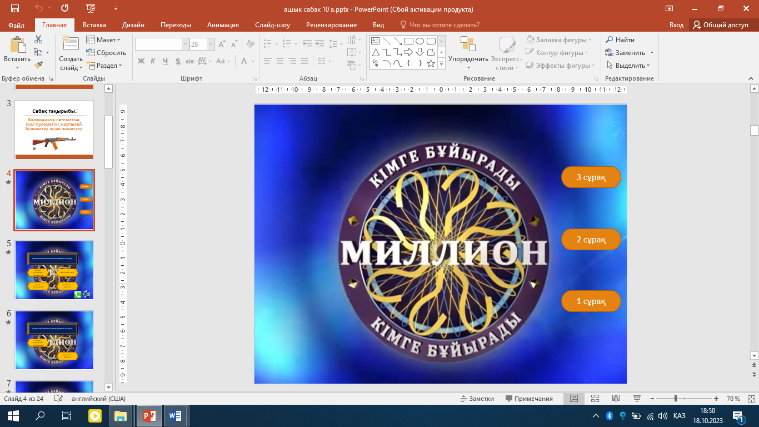
Task: Click the zoom out minus button
Action: [652, 399]
